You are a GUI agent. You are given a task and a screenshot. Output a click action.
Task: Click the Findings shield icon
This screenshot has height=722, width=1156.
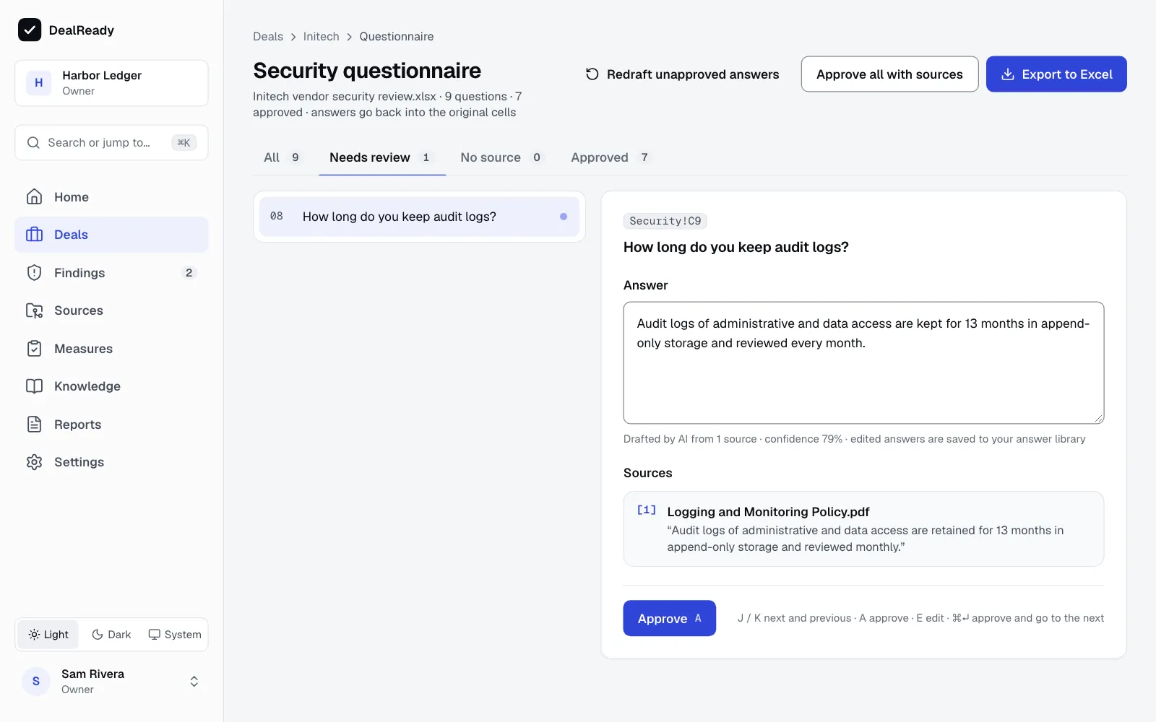click(34, 273)
